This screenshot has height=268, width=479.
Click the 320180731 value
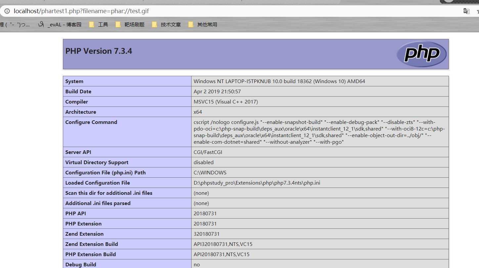tap(206, 234)
